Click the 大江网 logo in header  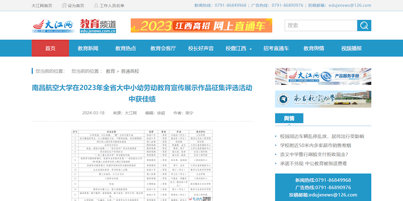point(54,26)
